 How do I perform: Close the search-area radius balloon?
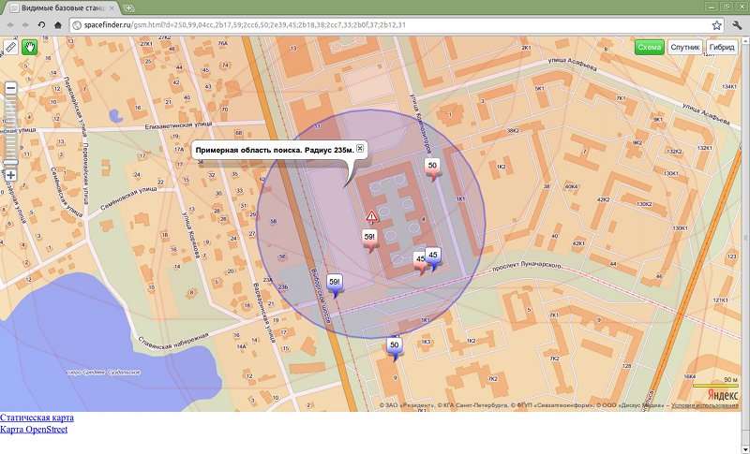[x=360, y=148]
